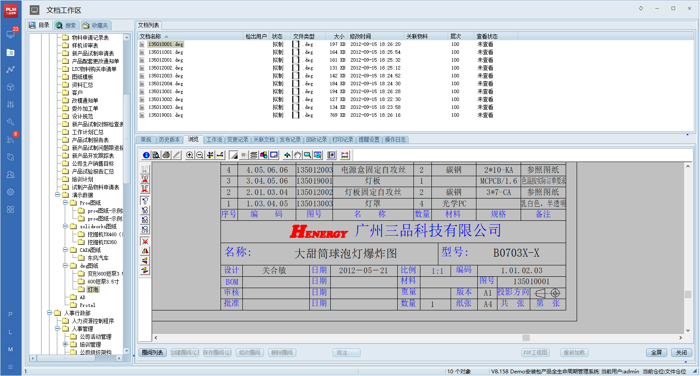
Task: Rotate drawing to 270 degrees
Action: (x=145, y=230)
